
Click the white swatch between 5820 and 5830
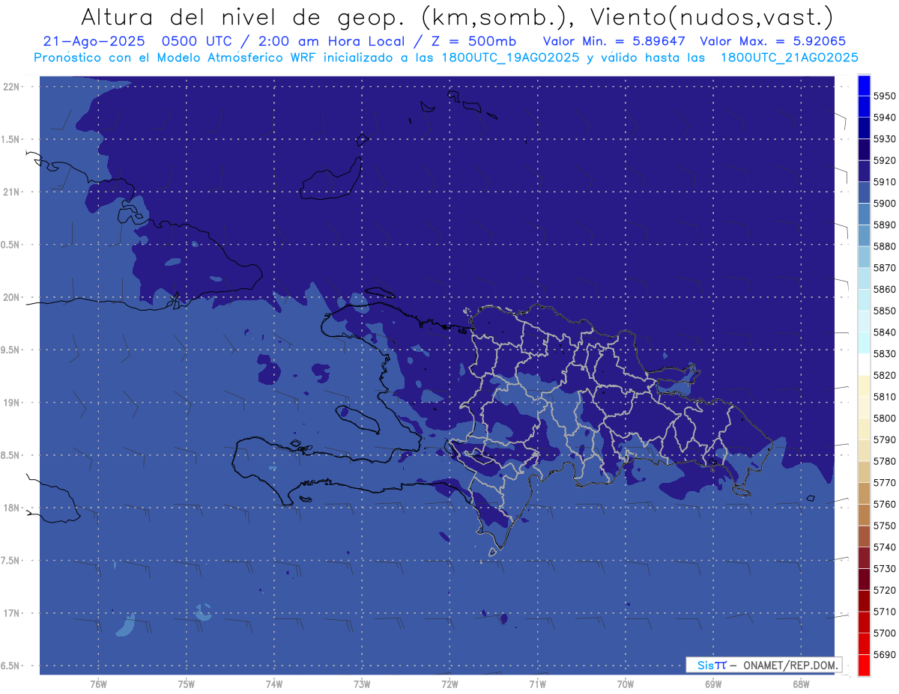click(x=864, y=365)
